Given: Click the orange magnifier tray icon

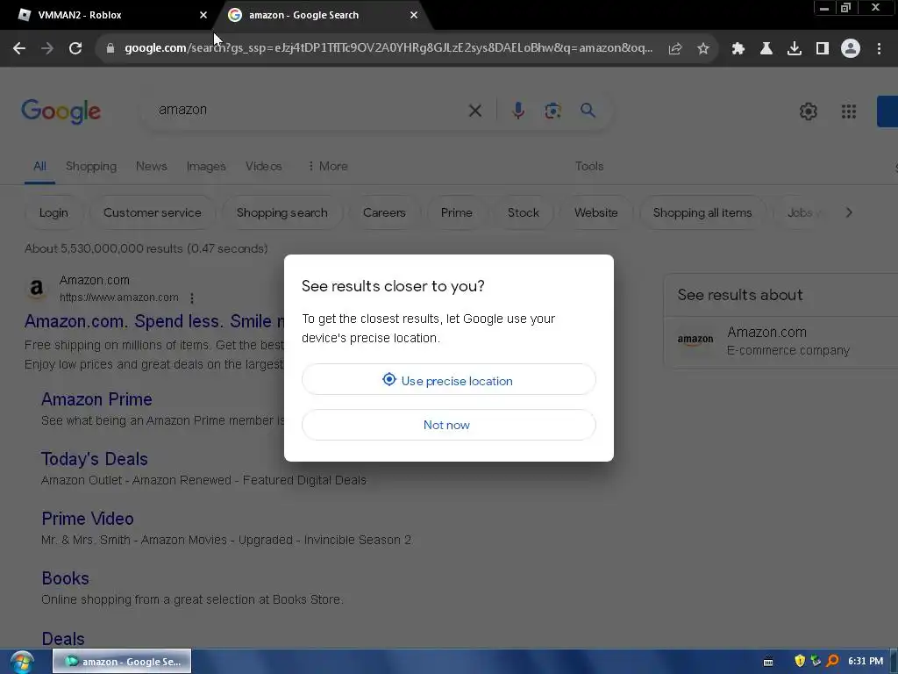Looking at the screenshot, I should (x=833, y=661).
